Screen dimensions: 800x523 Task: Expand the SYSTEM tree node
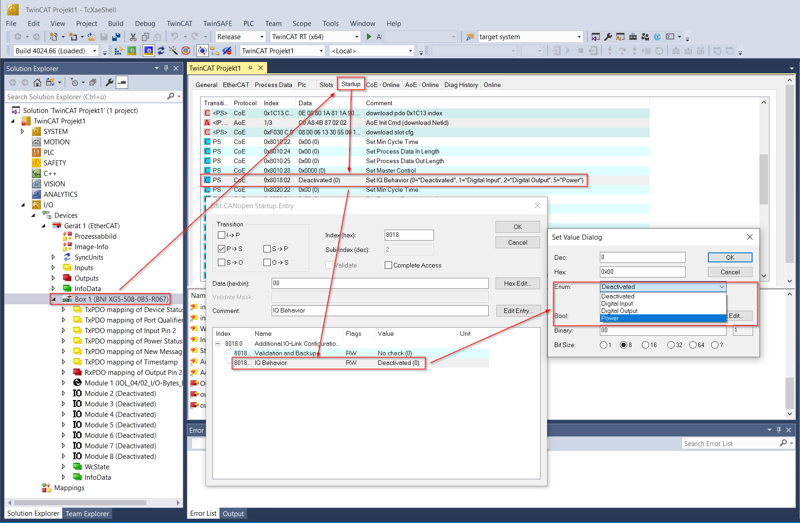click(x=22, y=131)
